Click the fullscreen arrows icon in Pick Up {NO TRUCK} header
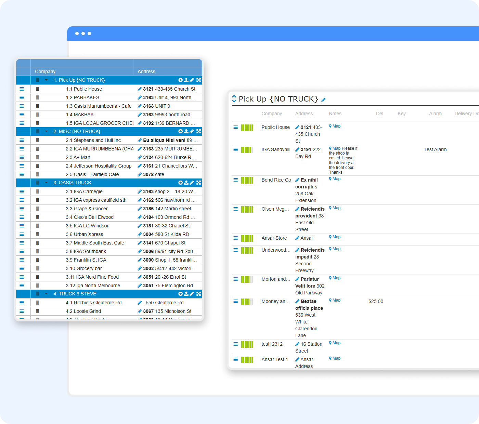The width and height of the screenshot is (479, 424). coord(198,80)
